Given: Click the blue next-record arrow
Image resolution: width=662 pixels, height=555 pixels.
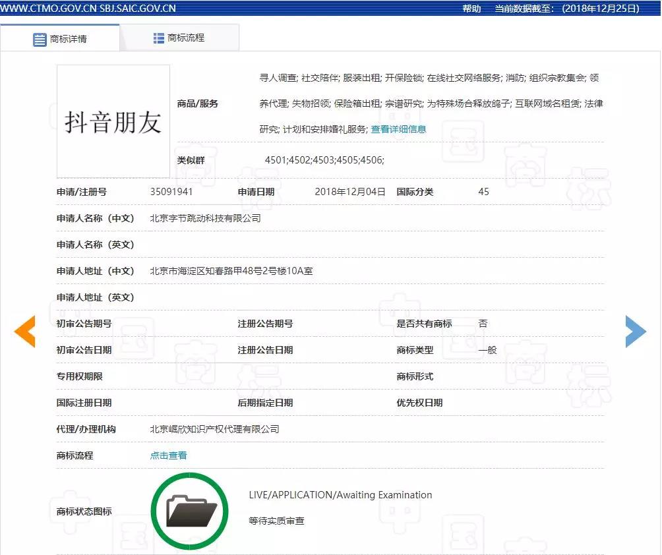Looking at the screenshot, I should 636,332.
